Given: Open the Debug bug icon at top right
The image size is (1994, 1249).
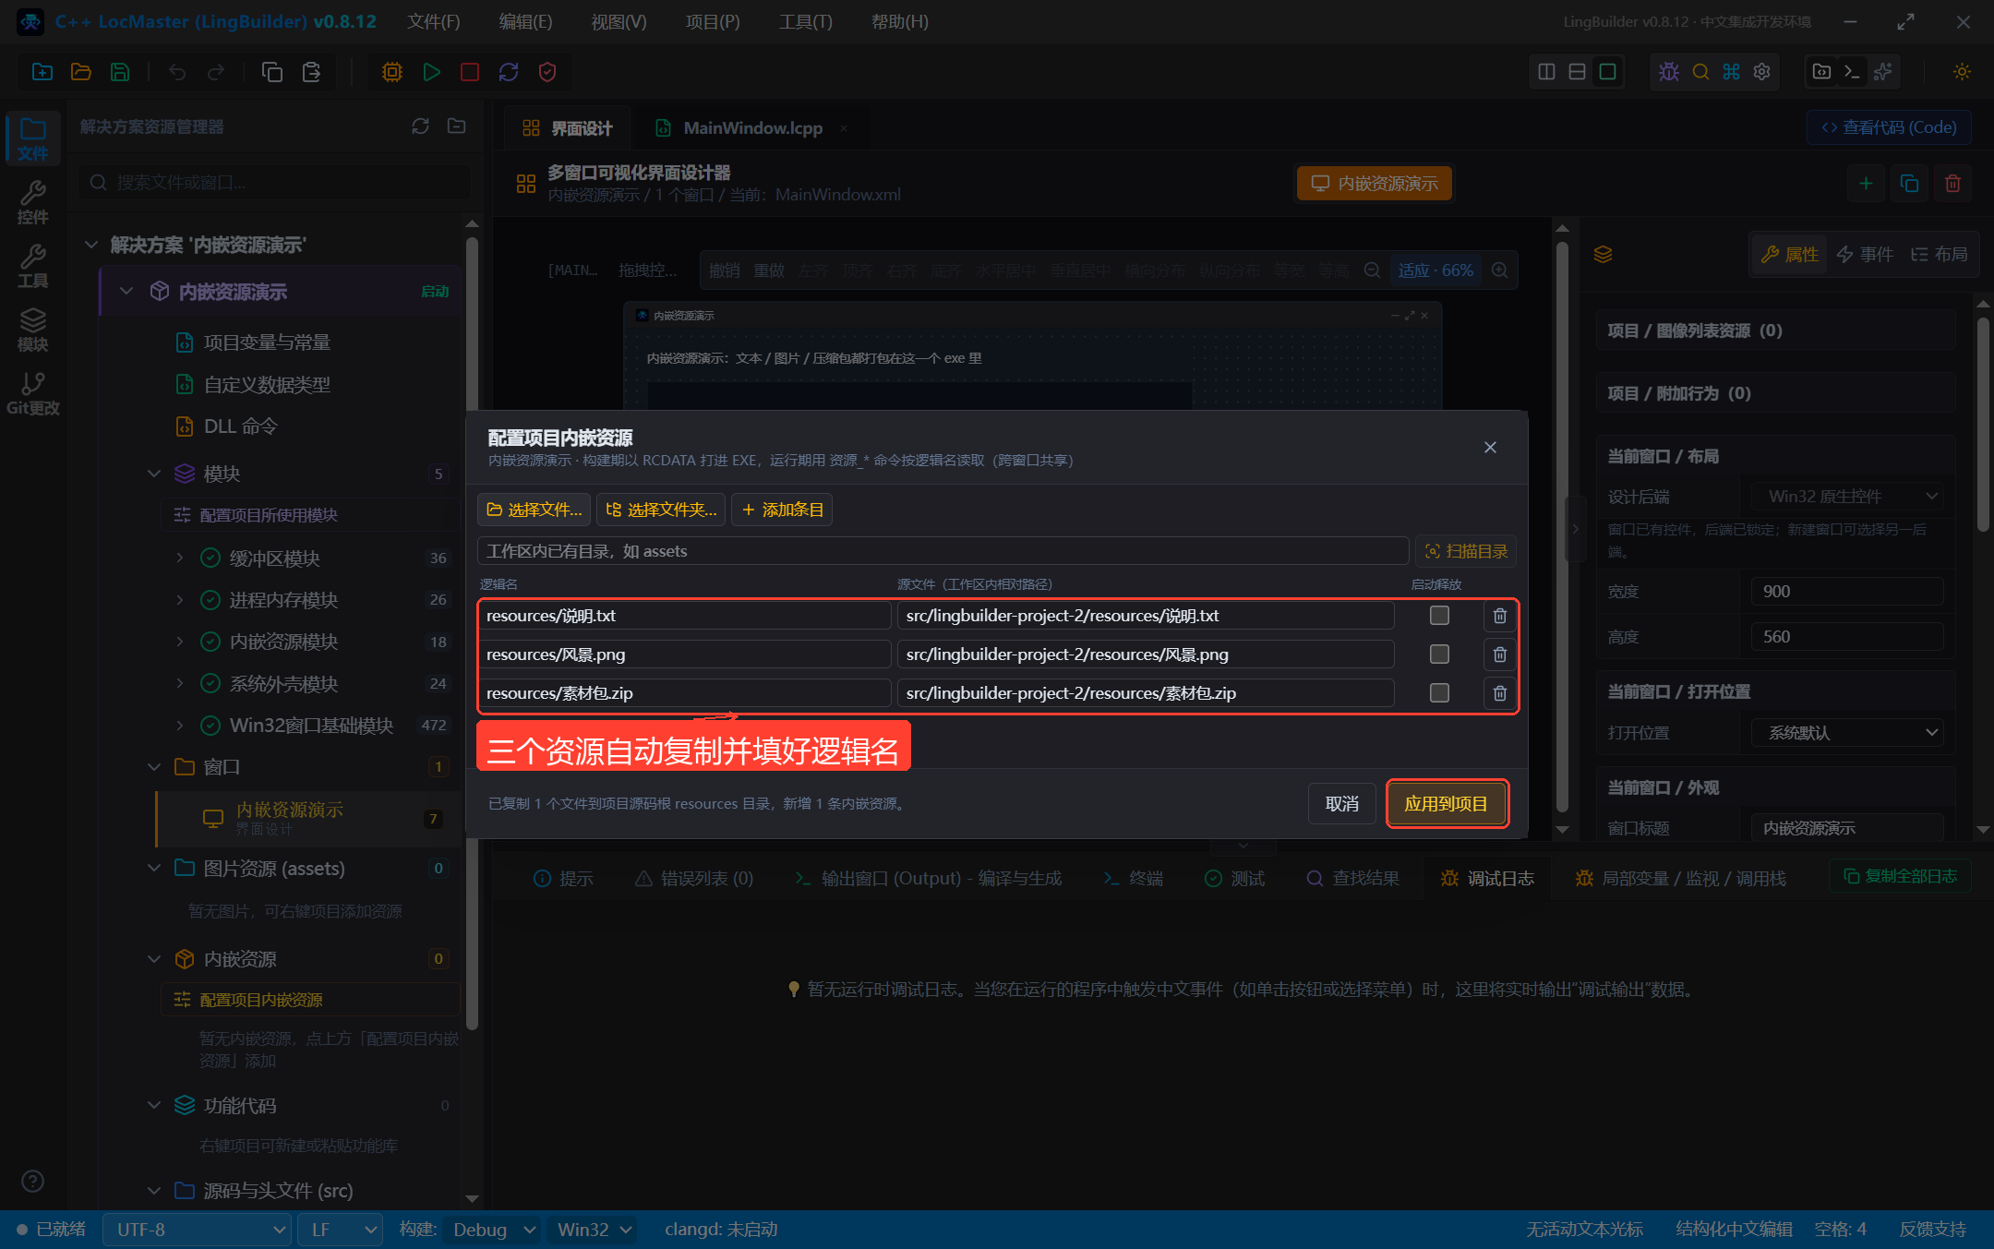Looking at the screenshot, I should click(1669, 72).
